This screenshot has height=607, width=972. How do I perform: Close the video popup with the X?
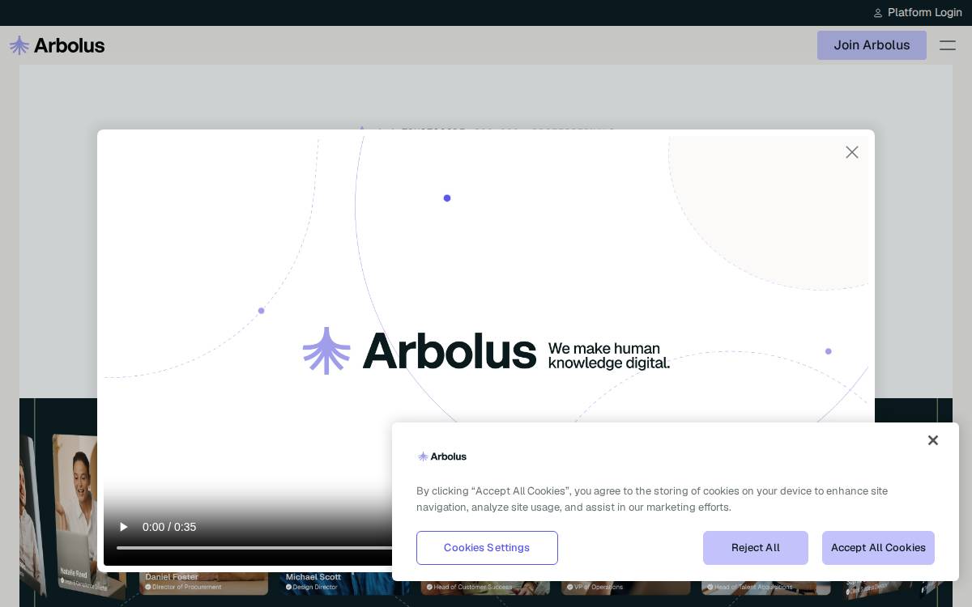(852, 152)
